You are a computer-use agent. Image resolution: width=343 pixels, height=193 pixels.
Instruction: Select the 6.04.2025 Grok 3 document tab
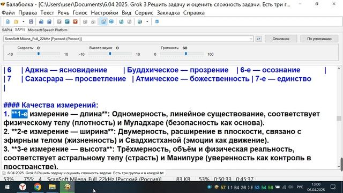tap(83, 173)
